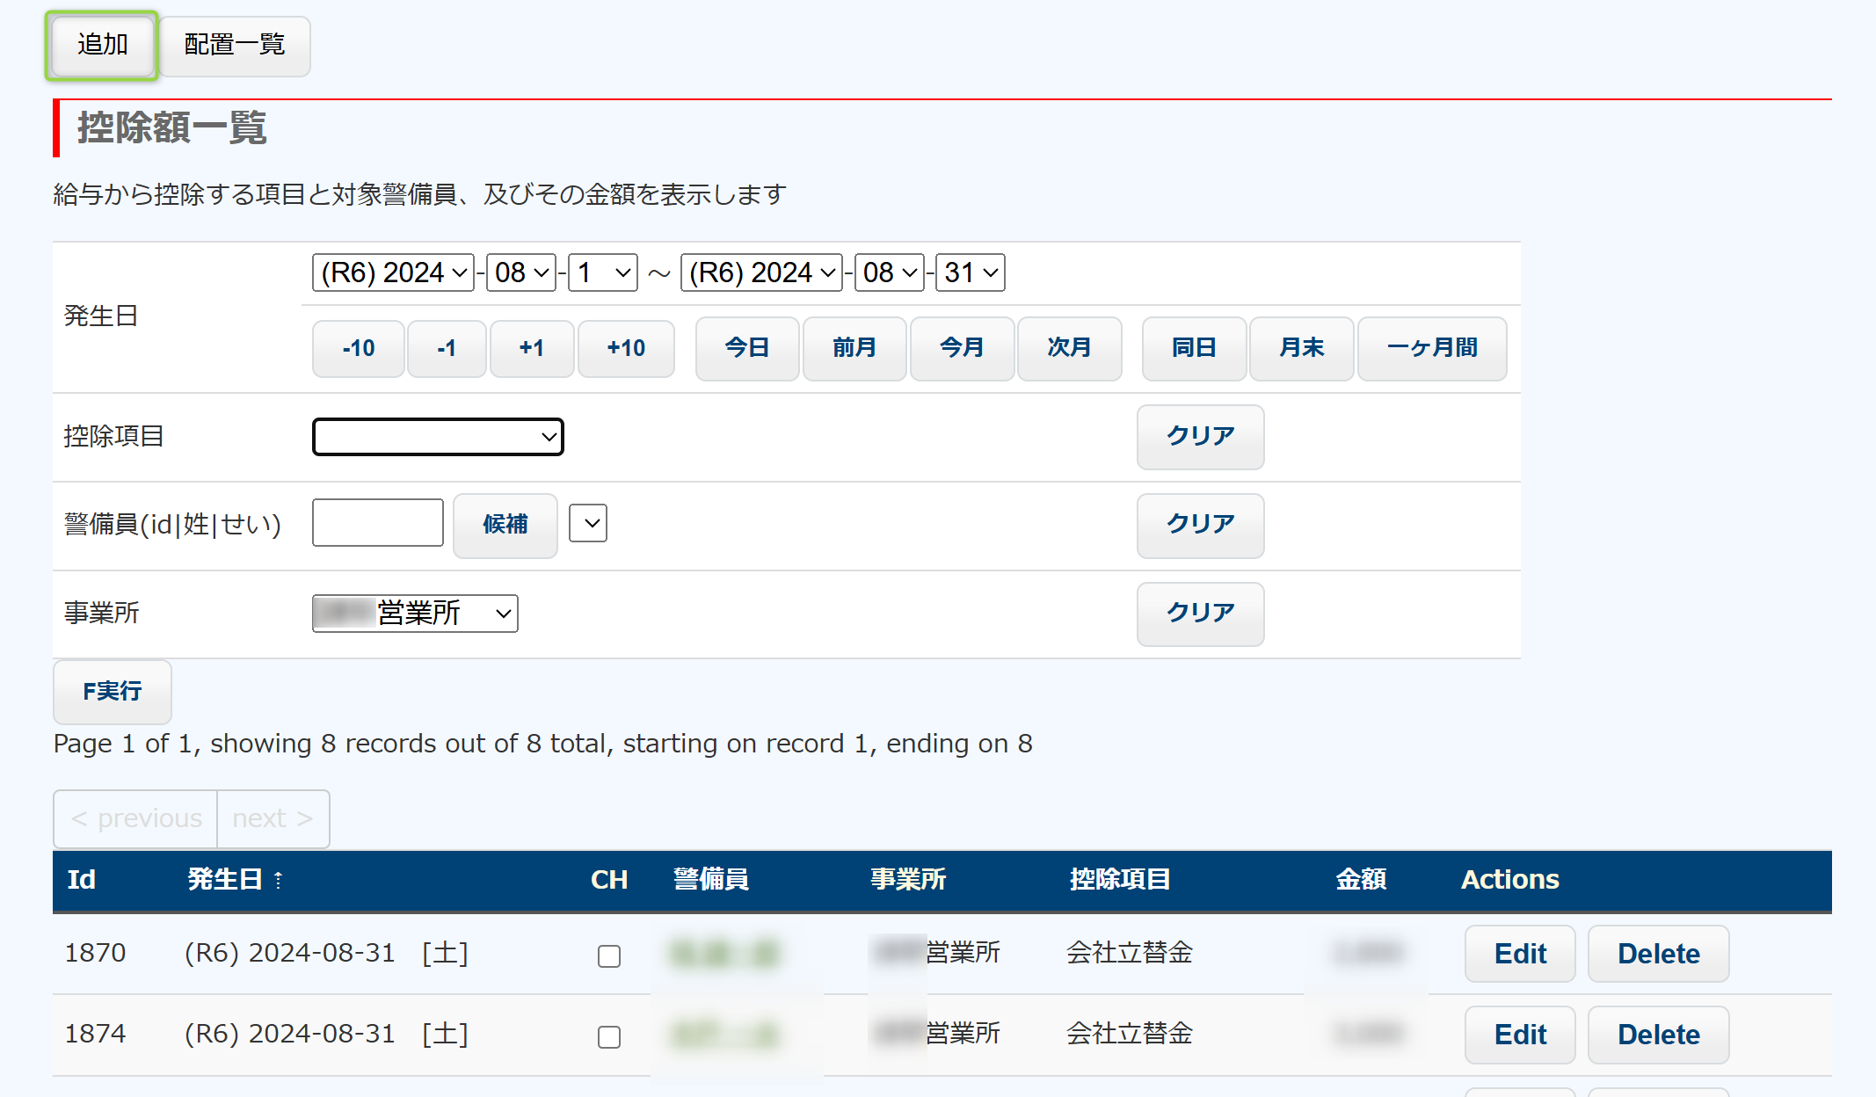
Task: Click the 一ヶ月間 range button
Action: pos(1432,348)
